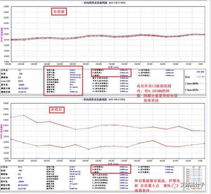Click Laser S/N value 5210 in Y3 panel
Image resolution: width=211 pixels, height=194 pixels.
point(20,81)
